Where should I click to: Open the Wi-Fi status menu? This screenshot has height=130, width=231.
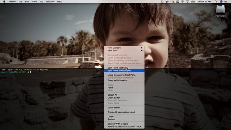[x=182, y=1]
